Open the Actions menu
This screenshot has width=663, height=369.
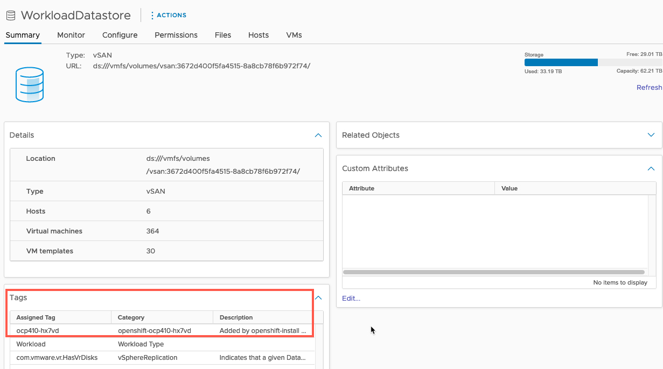[169, 15]
